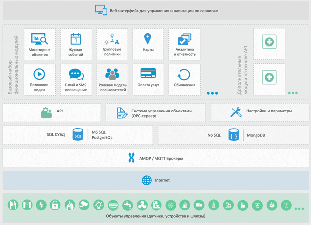This screenshot has height=225, width=311.
Task: Click the Мониторинг объектов module icon
Action: (39, 39)
